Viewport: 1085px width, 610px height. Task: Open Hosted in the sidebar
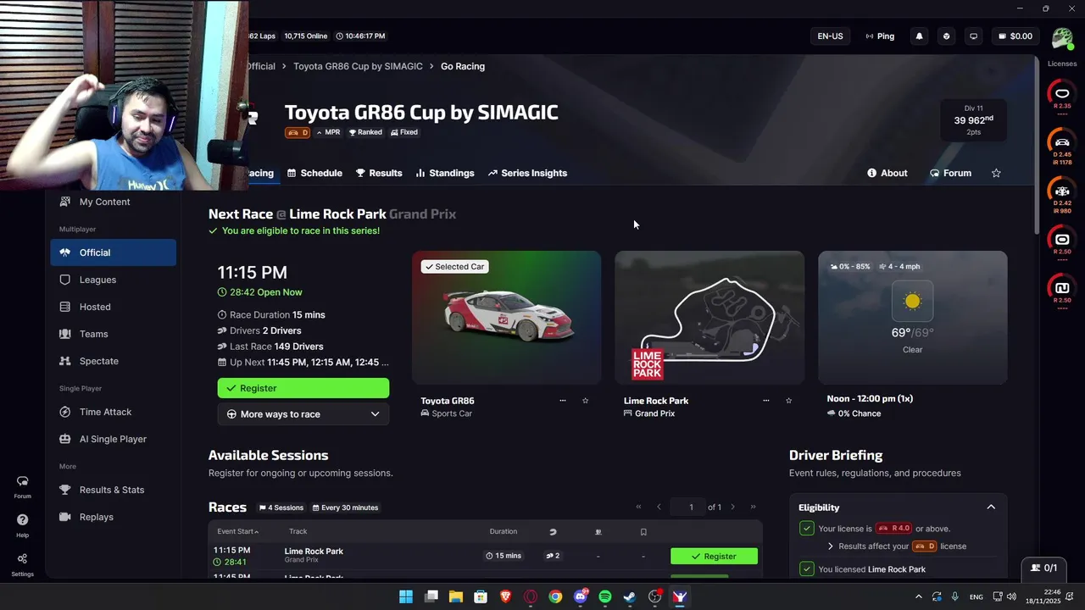[114, 307]
